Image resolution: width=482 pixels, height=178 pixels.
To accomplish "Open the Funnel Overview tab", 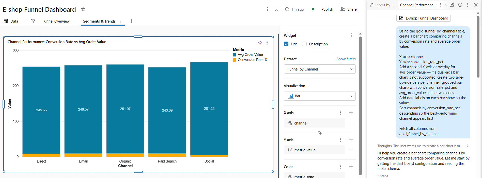I will (x=56, y=21).
